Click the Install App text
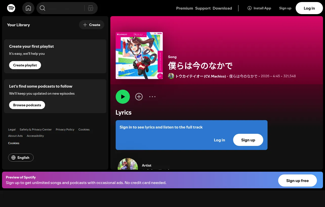Viewport: 325px width, 207px height. click(x=262, y=8)
